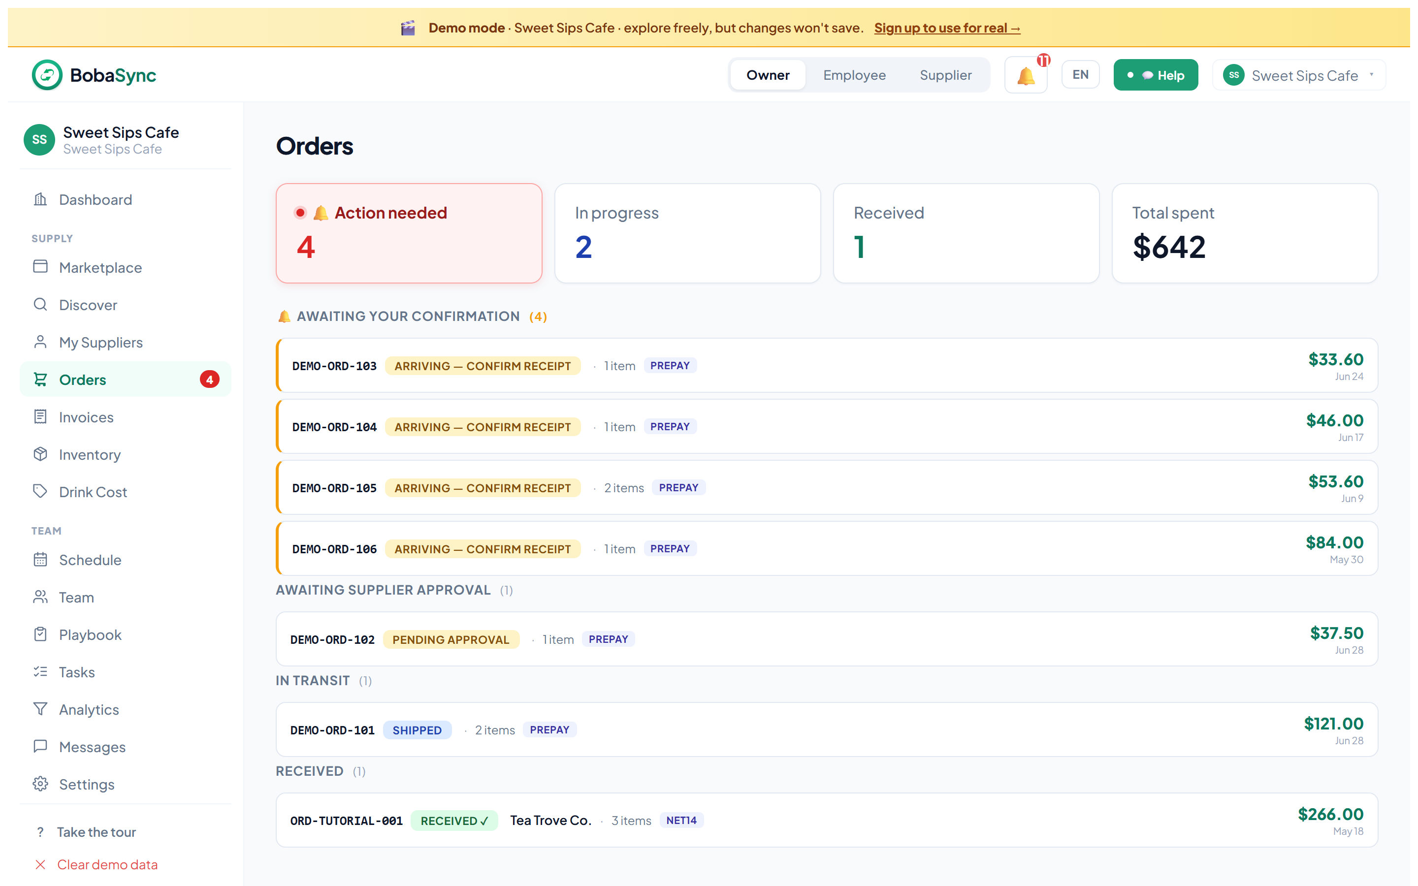
Task: Open order DEMO-ORD-105
Action: pos(827,487)
